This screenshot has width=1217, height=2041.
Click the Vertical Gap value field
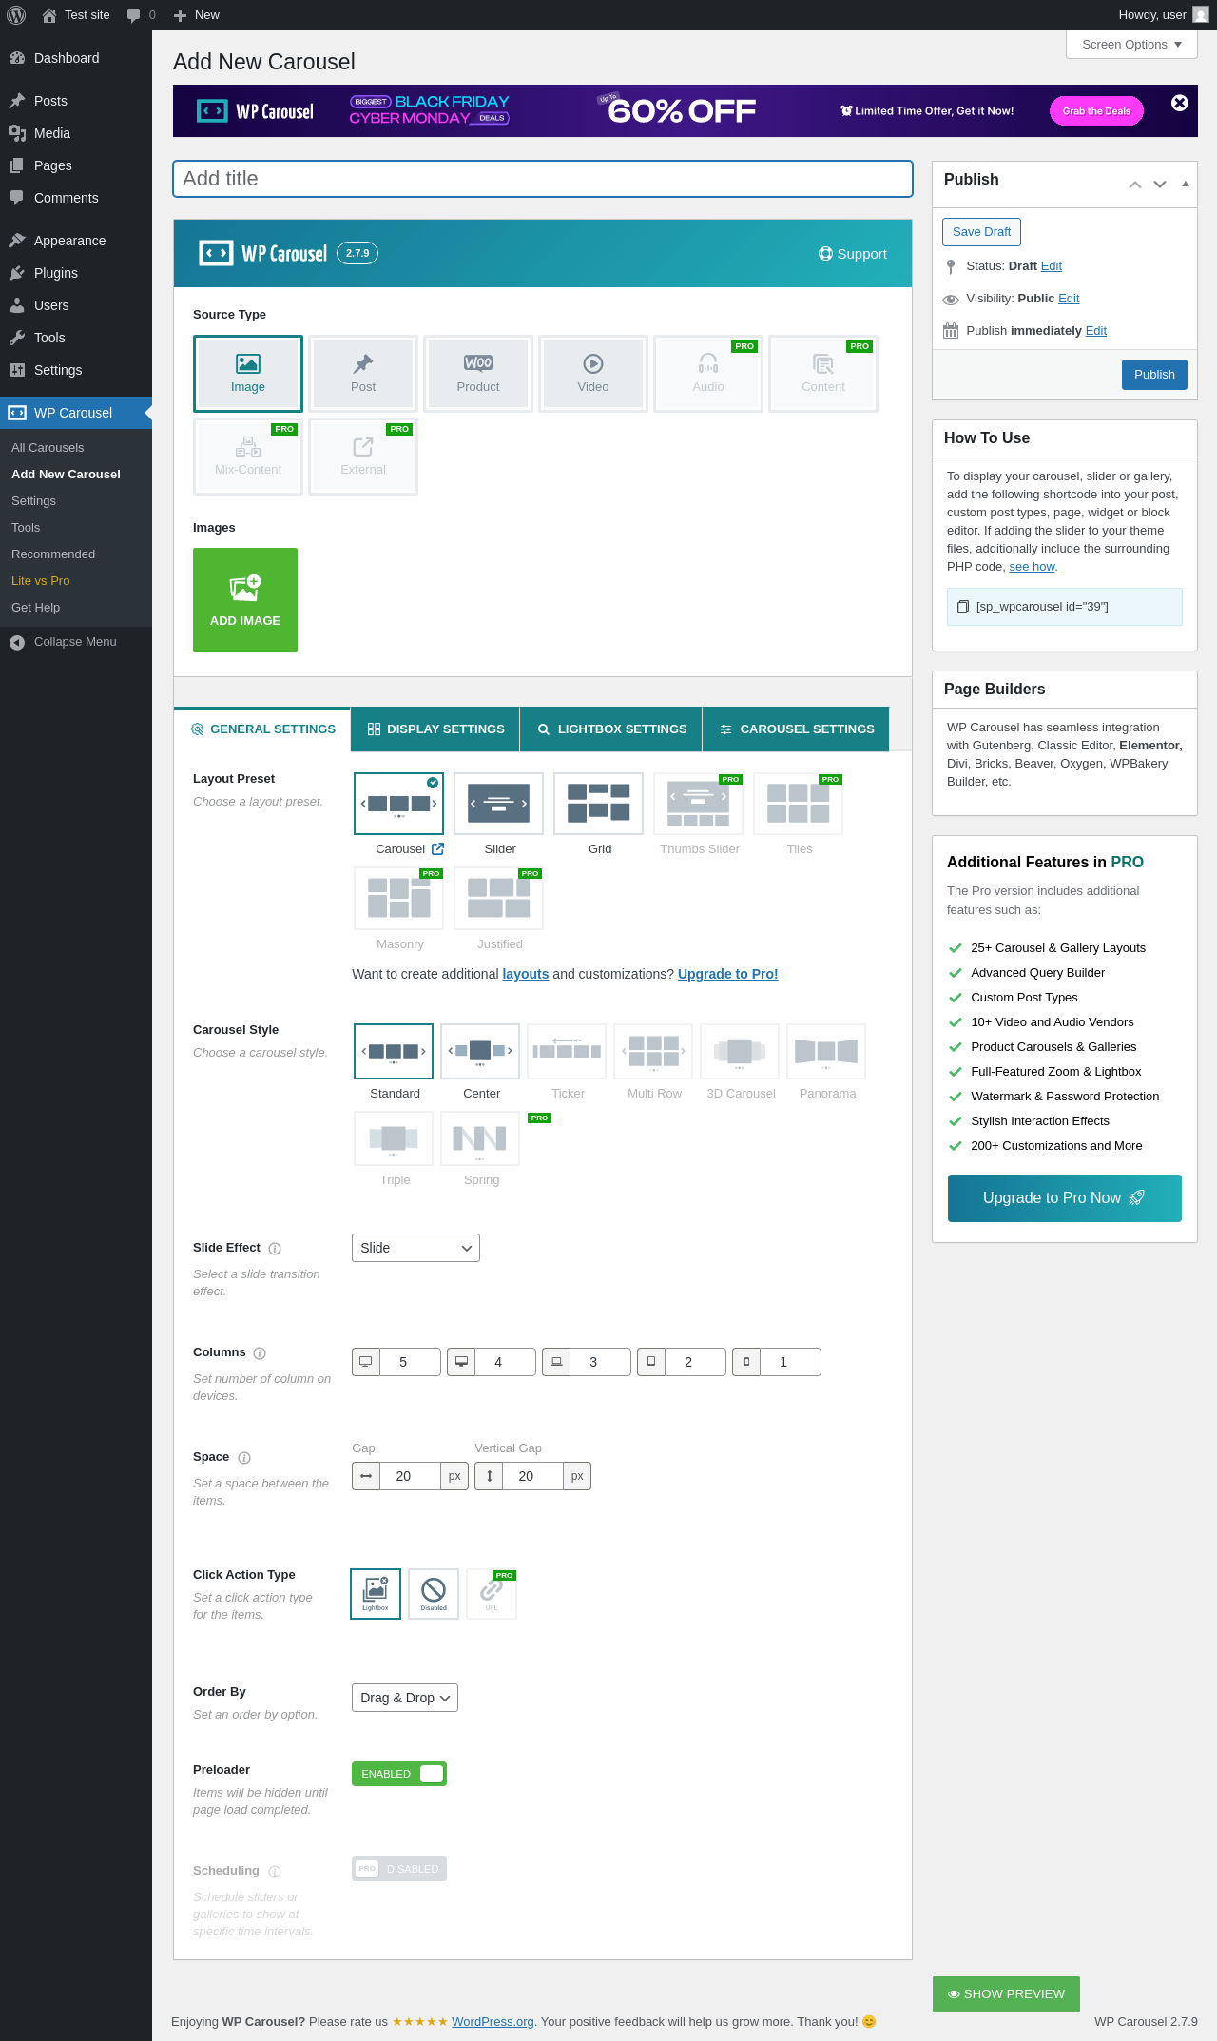(532, 1476)
